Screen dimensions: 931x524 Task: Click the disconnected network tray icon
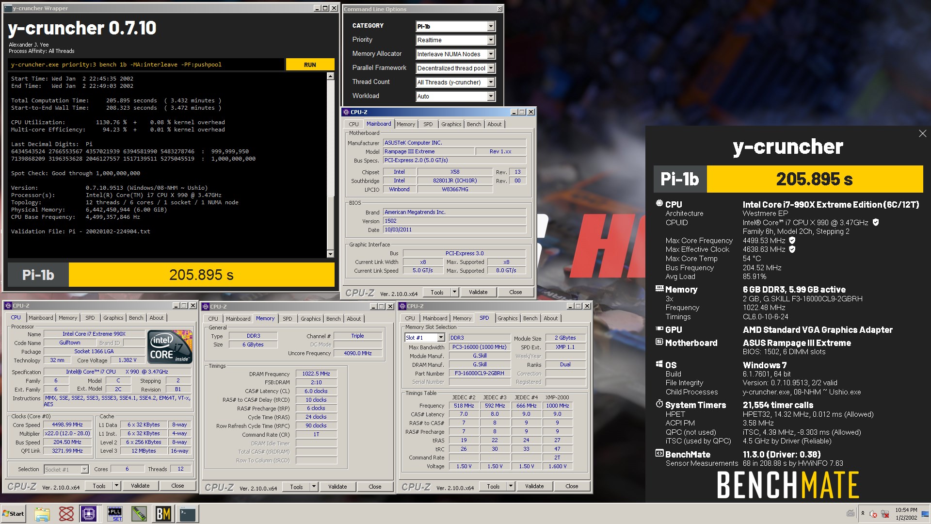885,514
